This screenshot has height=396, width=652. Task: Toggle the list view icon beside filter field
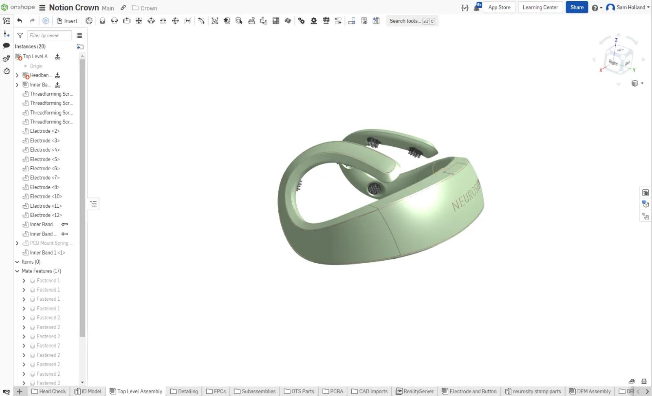click(x=79, y=35)
